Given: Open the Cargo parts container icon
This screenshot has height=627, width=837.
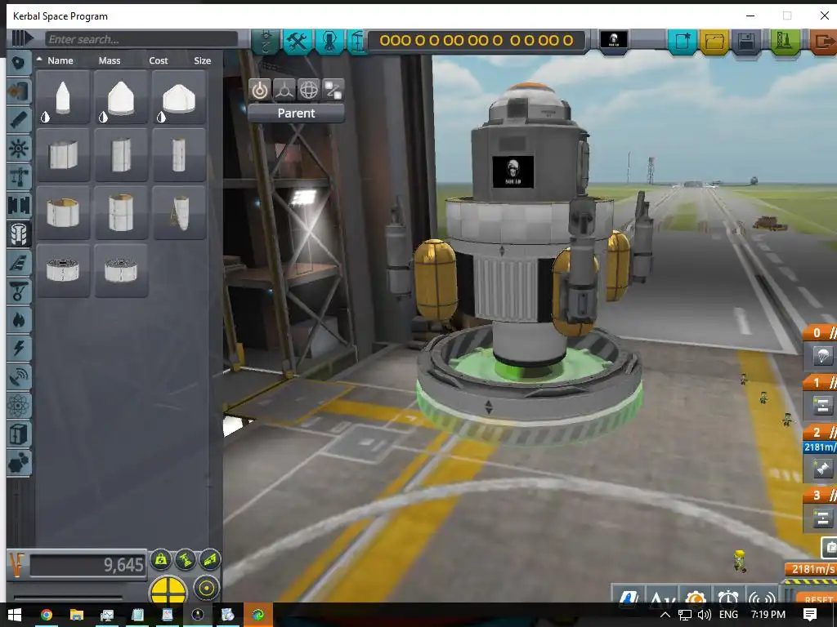Looking at the screenshot, I should pos(20,434).
